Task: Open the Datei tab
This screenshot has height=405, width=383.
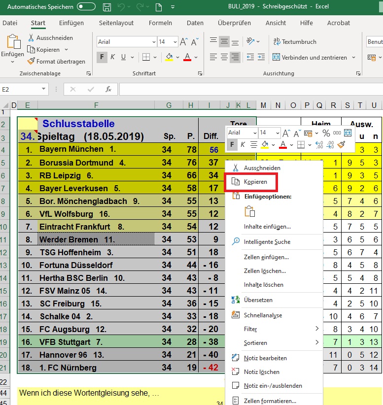Action: (10, 23)
